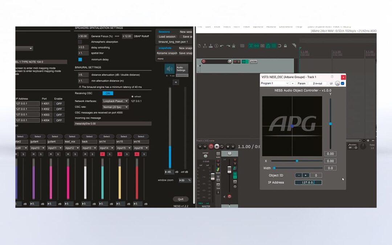
Task: Click the speaker mute icon in NESS
Action: [170, 69]
